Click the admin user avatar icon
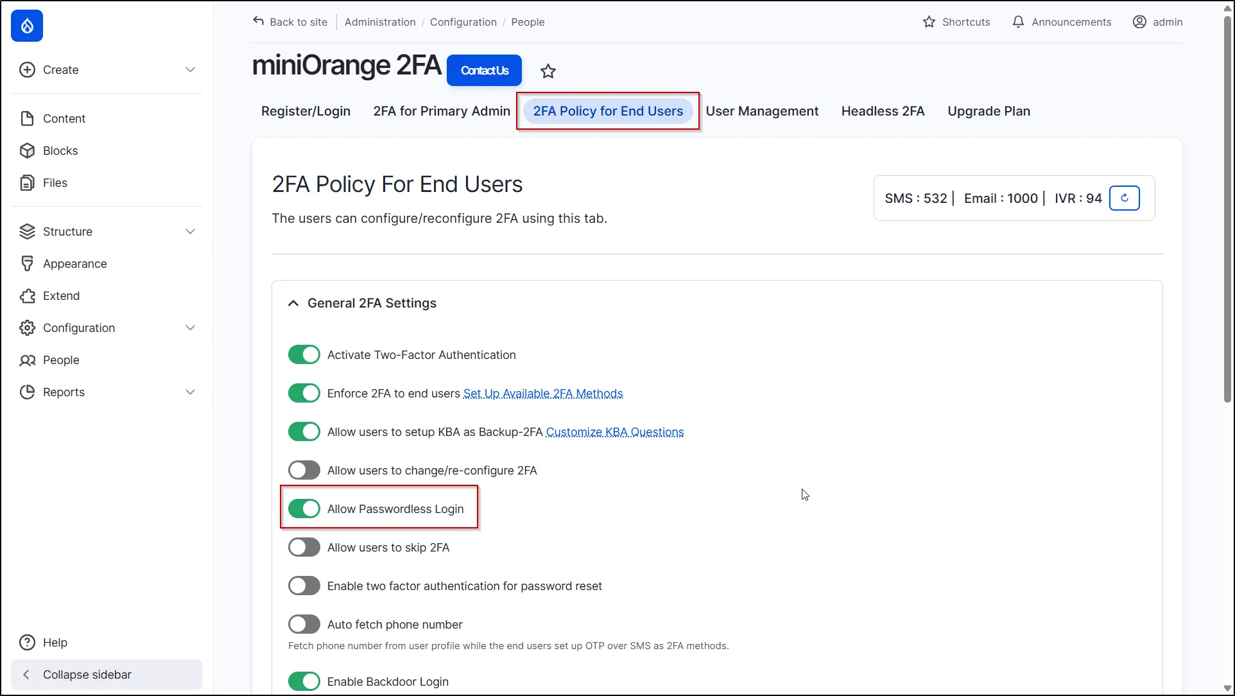The width and height of the screenshot is (1235, 696). pyautogui.click(x=1139, y=22)
